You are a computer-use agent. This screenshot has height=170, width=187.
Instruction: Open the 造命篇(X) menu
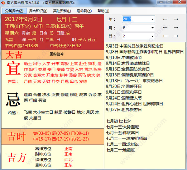click(x=84, y=11)
